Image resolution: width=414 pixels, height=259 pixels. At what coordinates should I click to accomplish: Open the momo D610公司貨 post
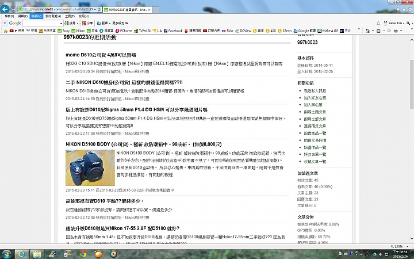point(101,55)
